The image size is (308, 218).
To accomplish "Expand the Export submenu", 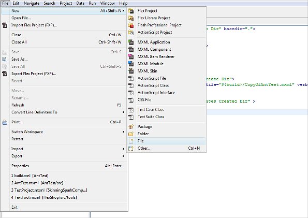I will tap(123, 156).
